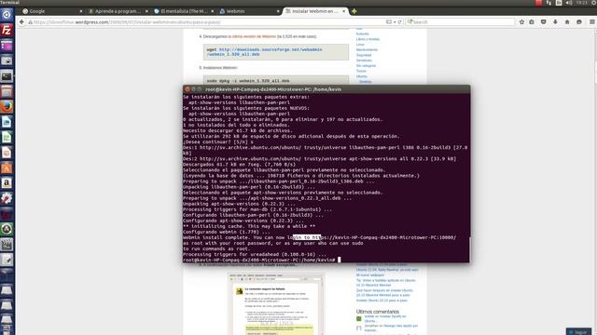Open the text editor icon in launcher
The height and width of the screenshot is (335, 597).
[x=7, y=260]
